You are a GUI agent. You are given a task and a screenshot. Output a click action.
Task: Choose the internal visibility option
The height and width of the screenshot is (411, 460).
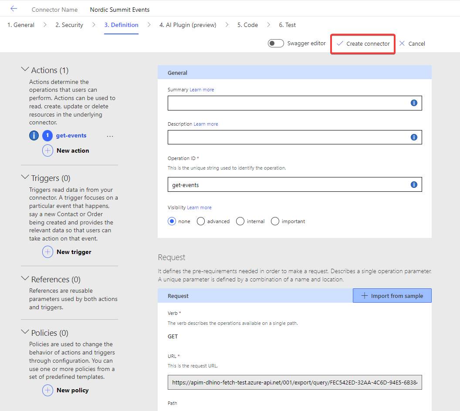pyautogui.click(x=240, y=221)
